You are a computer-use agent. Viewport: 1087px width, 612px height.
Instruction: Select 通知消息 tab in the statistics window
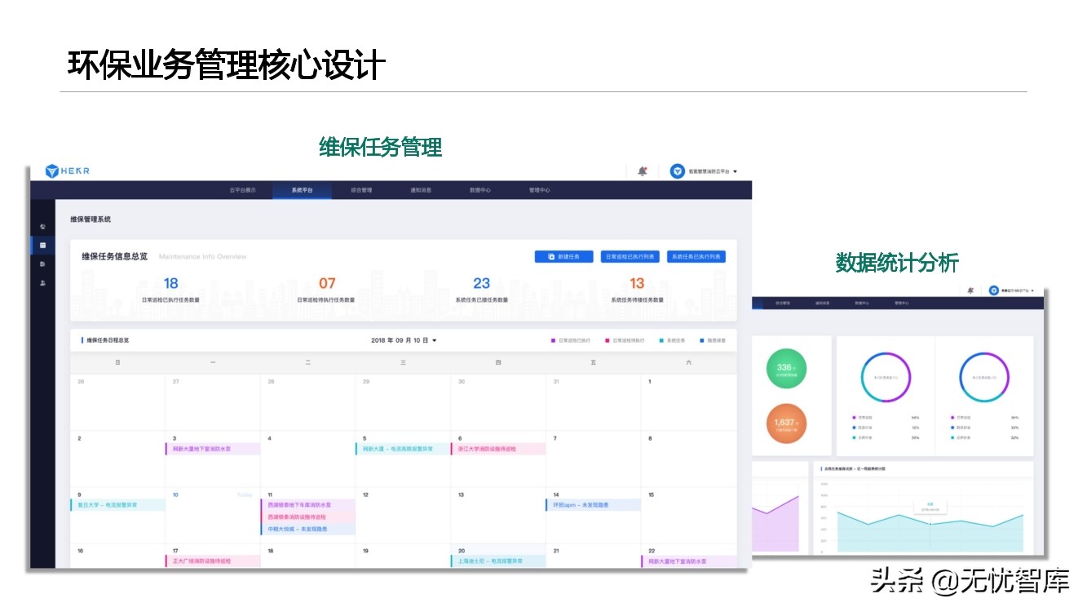tap(822, 303)
